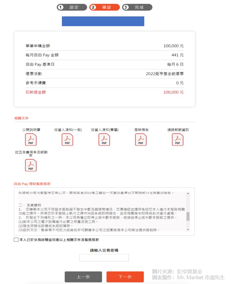The image size is (239, 284).
Task: Click the red 100,000 元 total deduction value
Action: tap(173, 92)
